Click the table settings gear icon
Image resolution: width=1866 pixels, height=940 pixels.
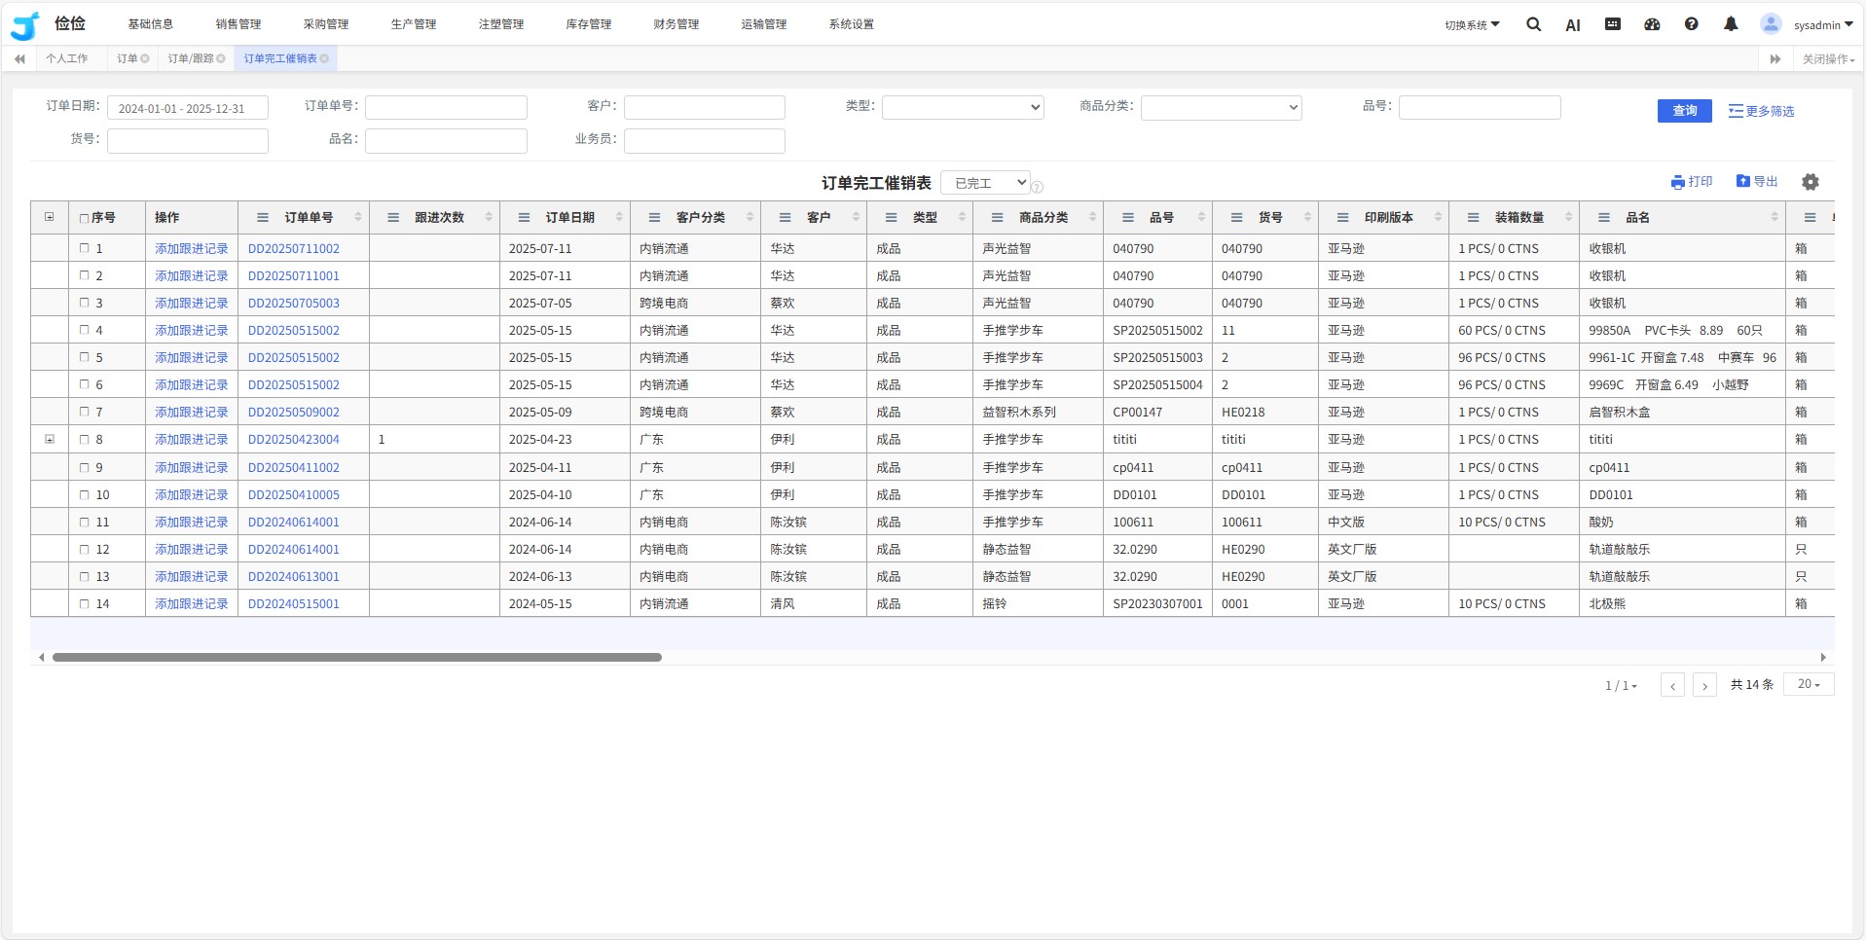(1810, 182)
